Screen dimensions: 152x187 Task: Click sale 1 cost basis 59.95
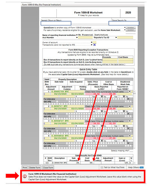[x=109, y=94]
